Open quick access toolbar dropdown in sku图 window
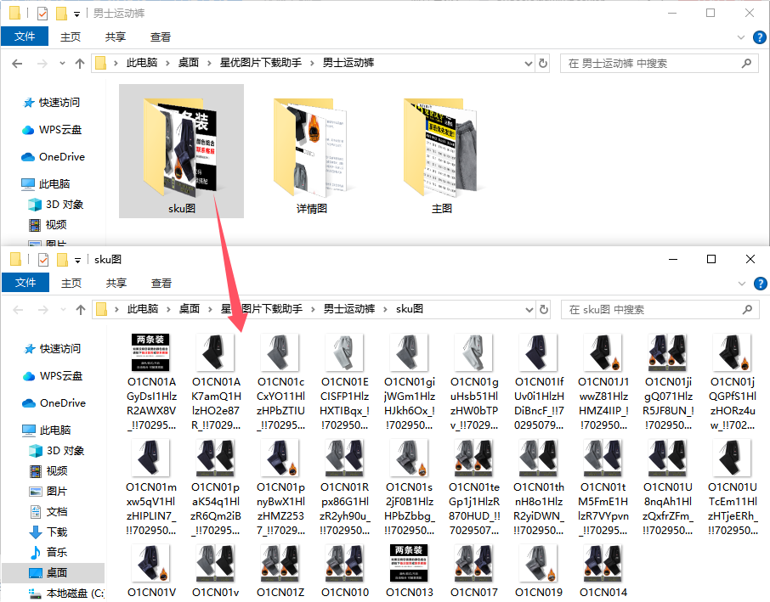 tap(77, 261)
